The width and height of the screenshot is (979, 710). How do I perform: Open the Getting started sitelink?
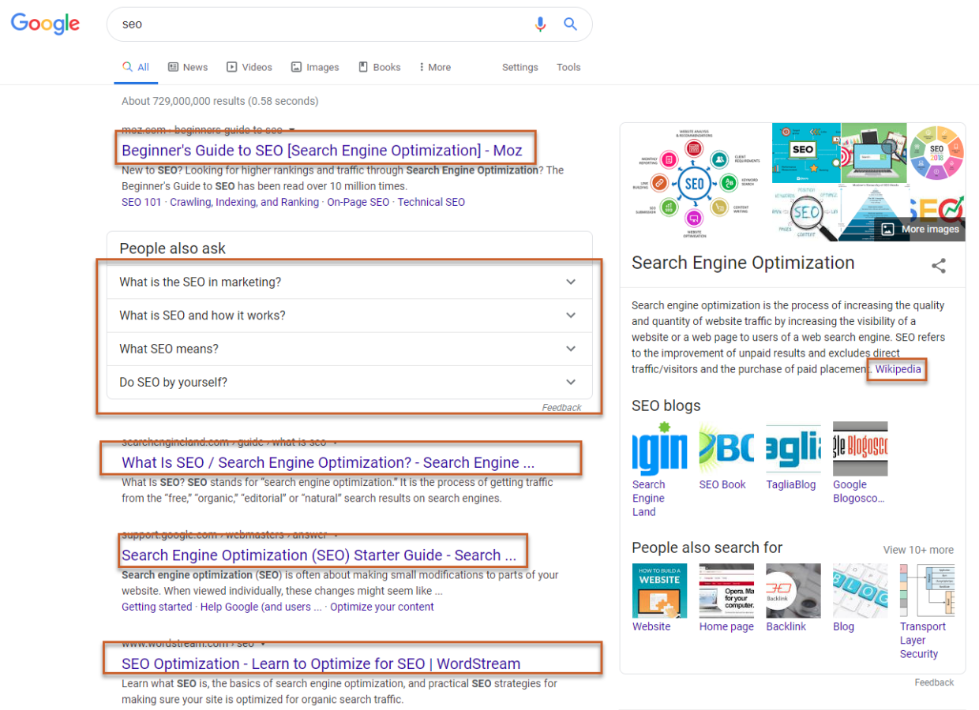[x=156, y=607]
